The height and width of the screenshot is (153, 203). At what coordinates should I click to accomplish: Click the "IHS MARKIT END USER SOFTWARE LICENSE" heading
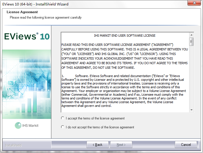(x=125, y=36)
